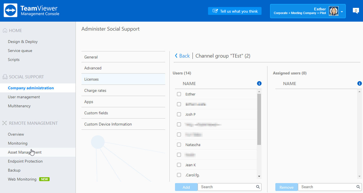
Task: Click the Social Support building icon
Action: click(x=5, y=77)
